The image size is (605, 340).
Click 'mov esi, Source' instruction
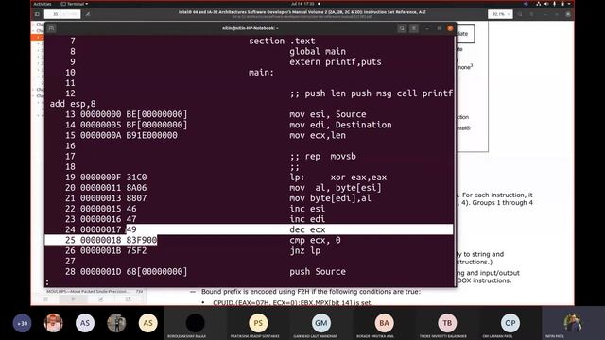point(328,114)
